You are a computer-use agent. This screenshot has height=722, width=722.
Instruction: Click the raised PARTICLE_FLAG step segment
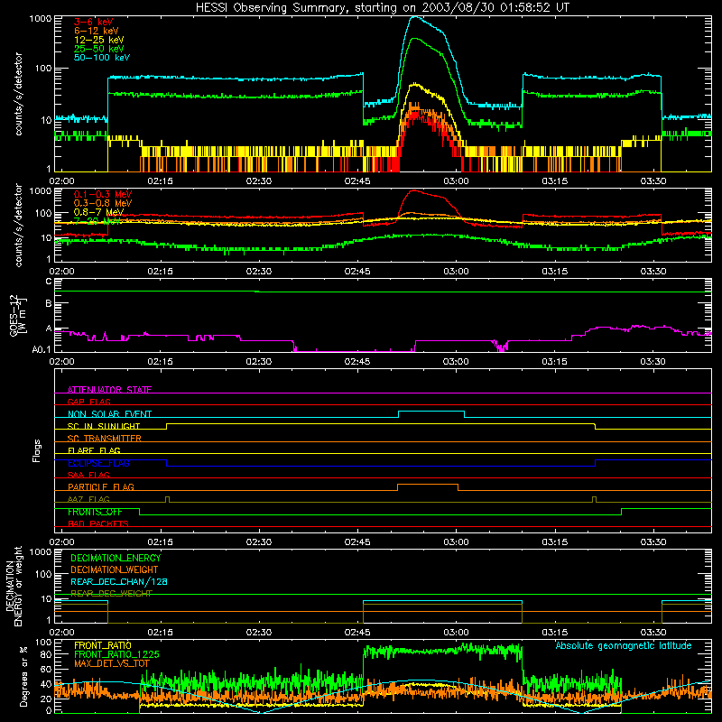pyautogui.click(x=428, y=485)
